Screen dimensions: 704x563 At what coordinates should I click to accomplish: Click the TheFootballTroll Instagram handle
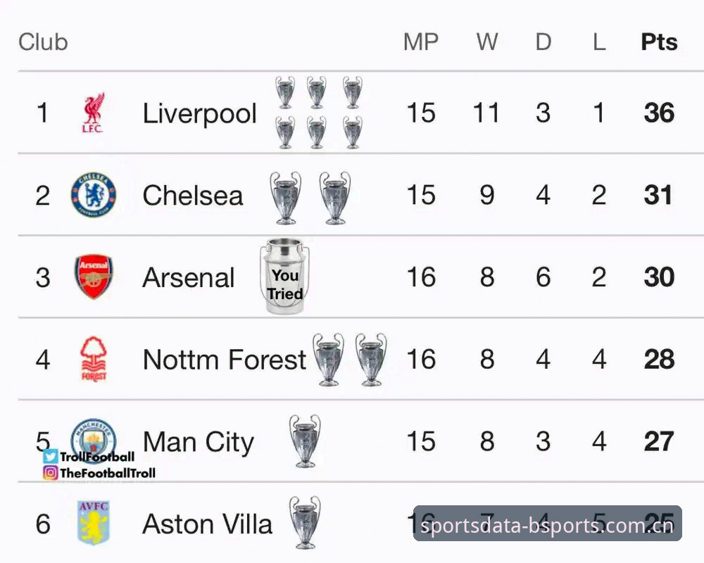(x=108, y=473)
